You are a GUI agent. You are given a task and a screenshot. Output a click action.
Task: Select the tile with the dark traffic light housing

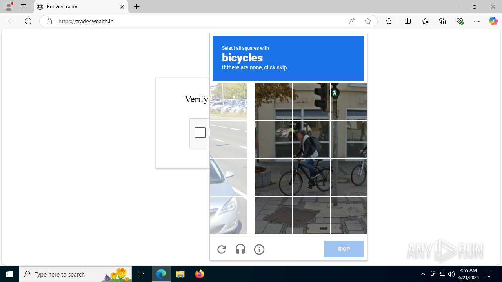[311, 101]
